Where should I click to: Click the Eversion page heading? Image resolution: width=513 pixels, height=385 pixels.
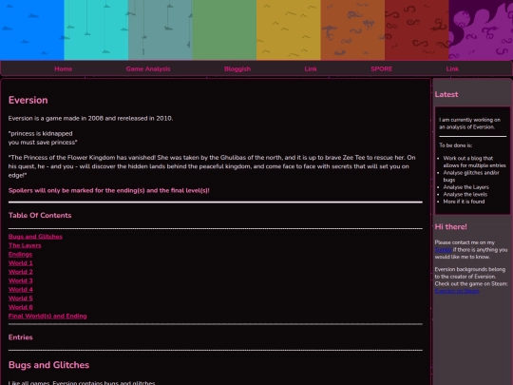[28, 100]
